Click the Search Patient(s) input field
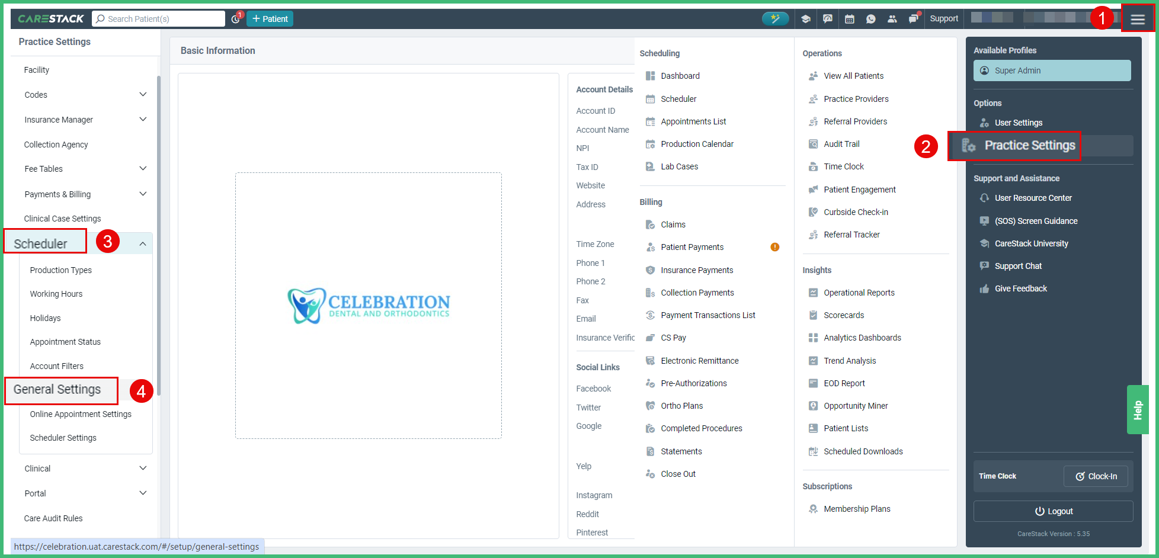Screen dimensions: 1159x558 (x=159, y=18)
